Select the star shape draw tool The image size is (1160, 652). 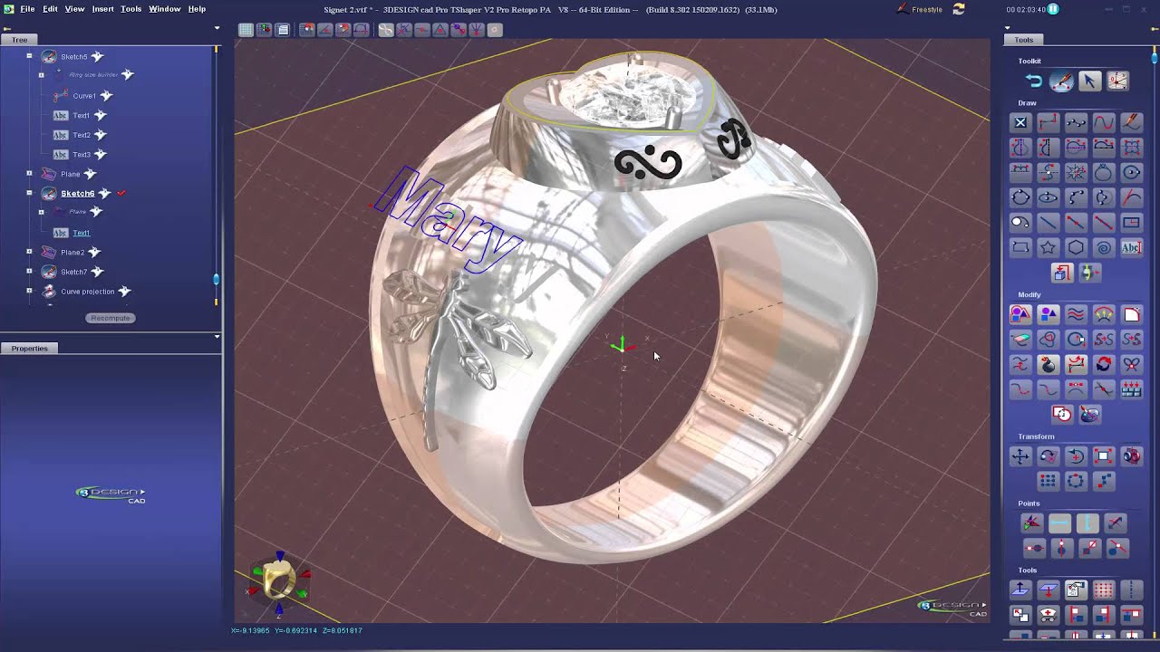click(x=1048, y=247)
